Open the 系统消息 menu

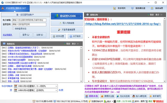(x=157, y=8)
